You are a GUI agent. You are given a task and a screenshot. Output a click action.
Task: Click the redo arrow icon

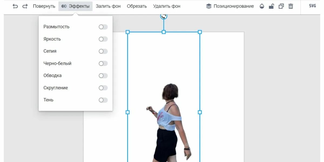[x=25, y=6]
